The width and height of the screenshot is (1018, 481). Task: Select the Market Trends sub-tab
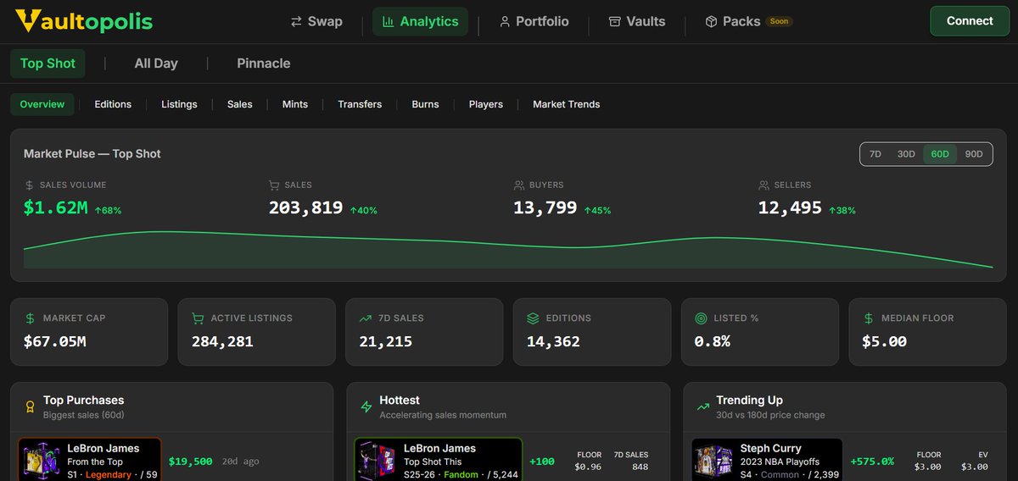point(566,104)
